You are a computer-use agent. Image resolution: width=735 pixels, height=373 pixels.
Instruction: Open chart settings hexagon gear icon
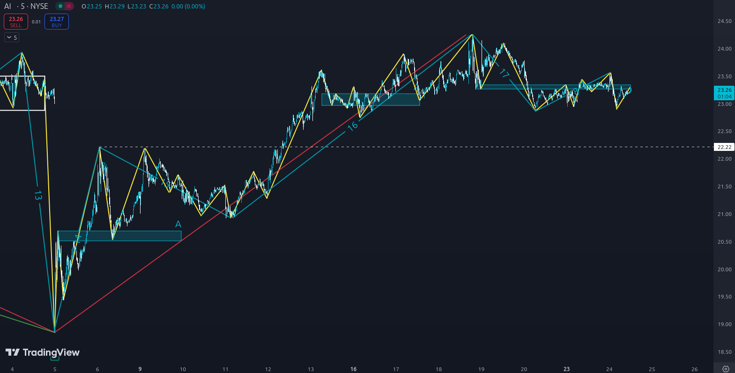(726, 369)
